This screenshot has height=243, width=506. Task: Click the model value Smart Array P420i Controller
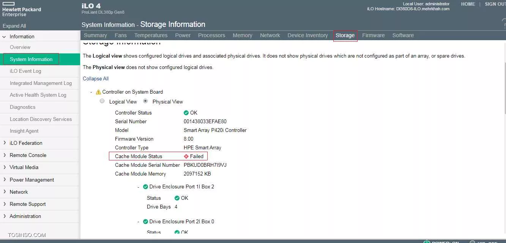215,130
